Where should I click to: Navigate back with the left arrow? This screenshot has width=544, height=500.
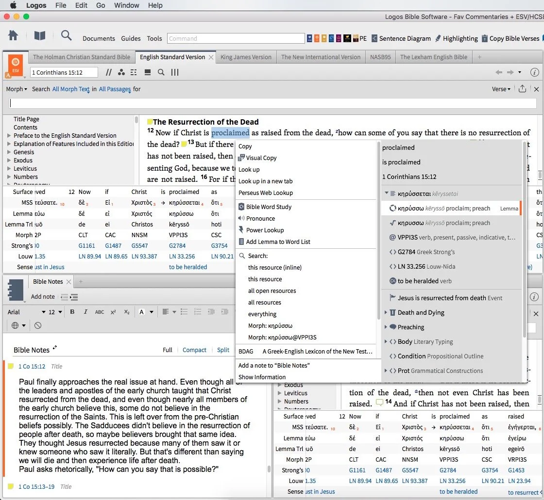point(498,72)
